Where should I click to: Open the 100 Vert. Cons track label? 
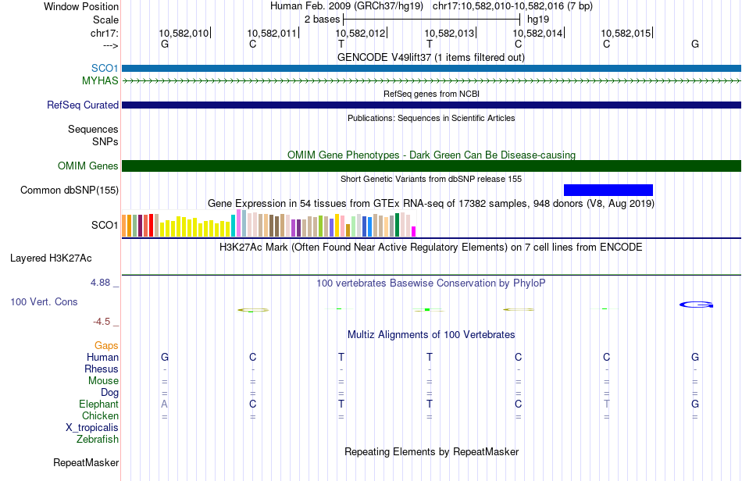click(x=44, y=301)
